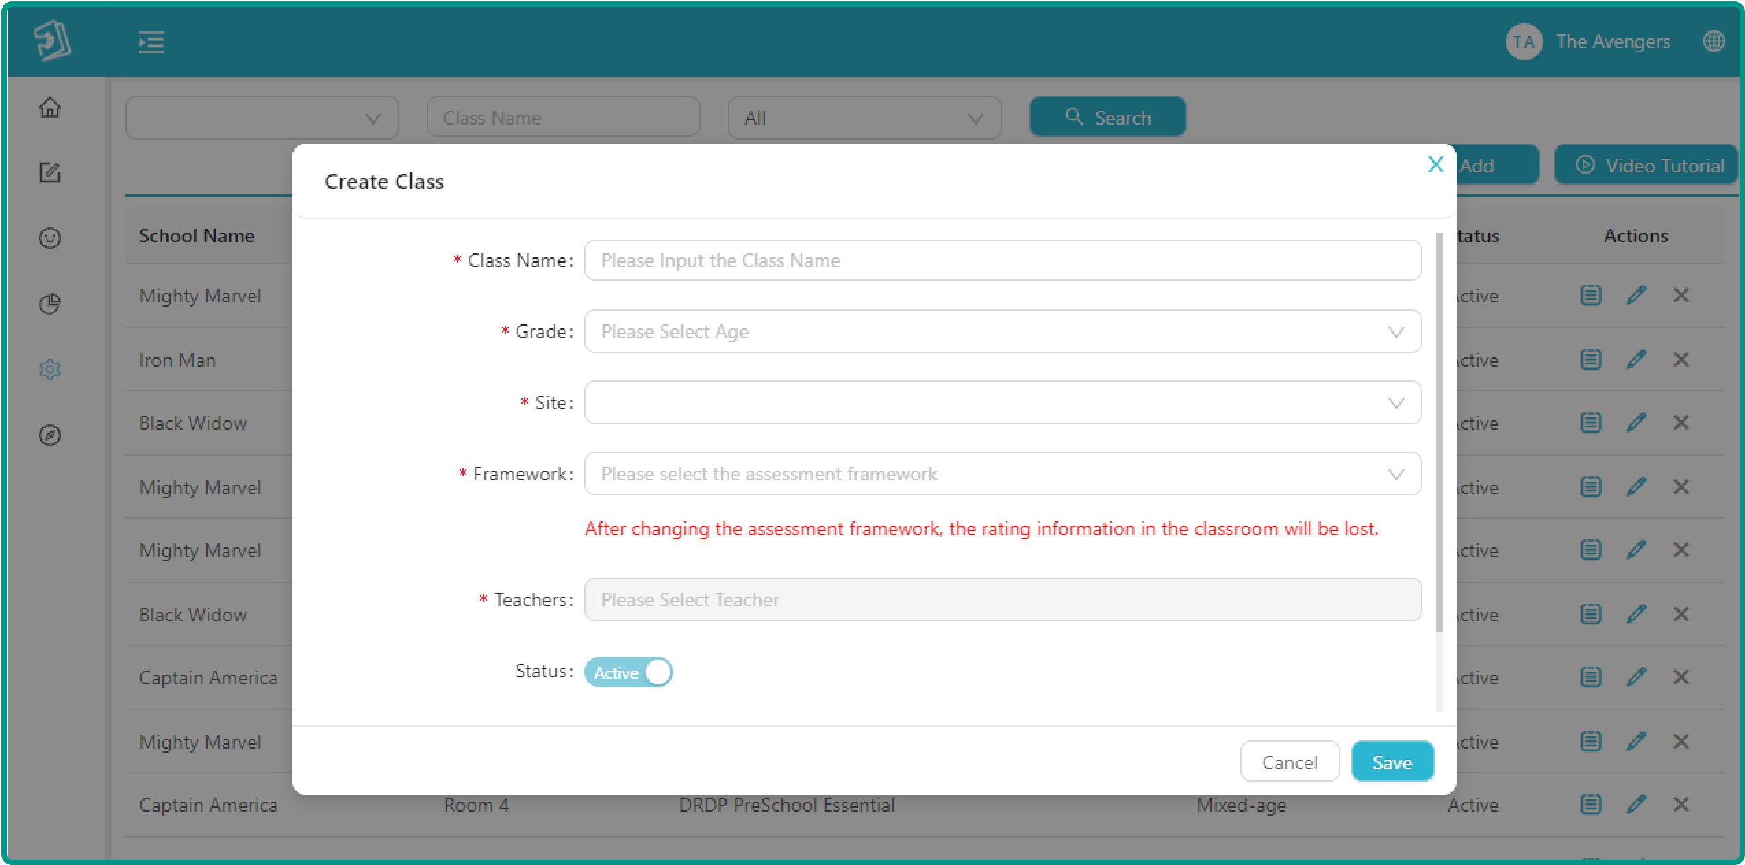The height and width of the screenshot is (865, 1745).
Task: Click the Cancel button
Action: pyautogui.click(x=1290, y=762)
